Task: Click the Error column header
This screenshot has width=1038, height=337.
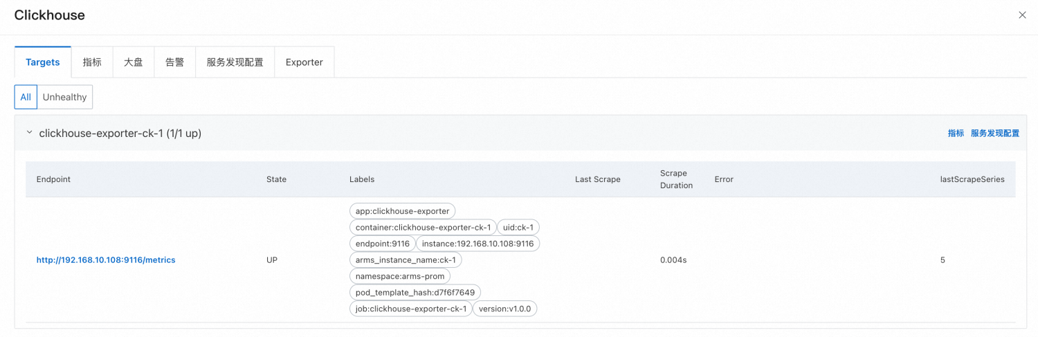Action: pos(724,179)
